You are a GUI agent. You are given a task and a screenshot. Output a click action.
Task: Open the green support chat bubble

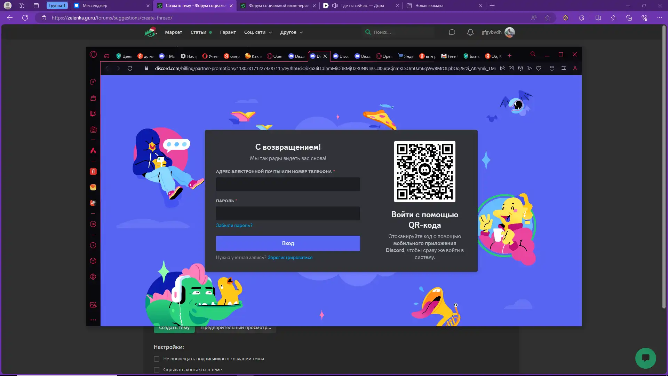tap(646, 358)
